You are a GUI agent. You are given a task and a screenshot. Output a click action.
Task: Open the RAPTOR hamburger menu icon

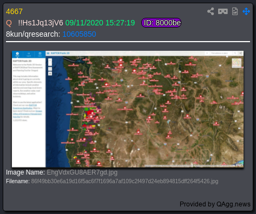click(48, 53)
